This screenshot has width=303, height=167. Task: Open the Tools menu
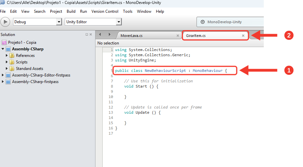coord(128,11)
